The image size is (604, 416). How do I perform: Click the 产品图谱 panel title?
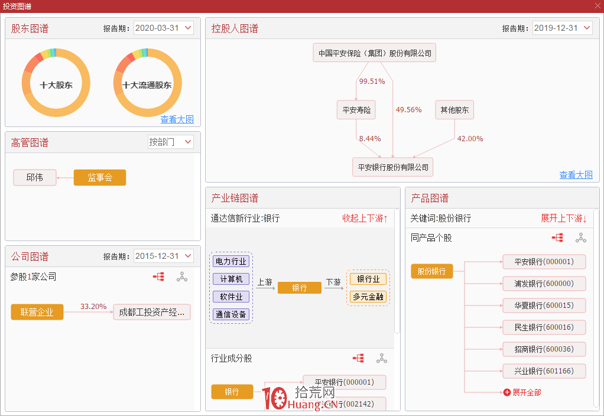430,198
